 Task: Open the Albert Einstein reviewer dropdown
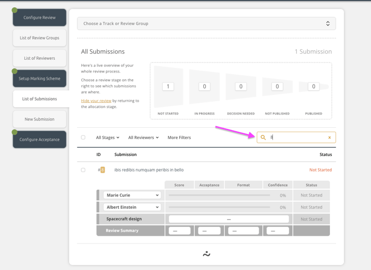coord(132,207)
